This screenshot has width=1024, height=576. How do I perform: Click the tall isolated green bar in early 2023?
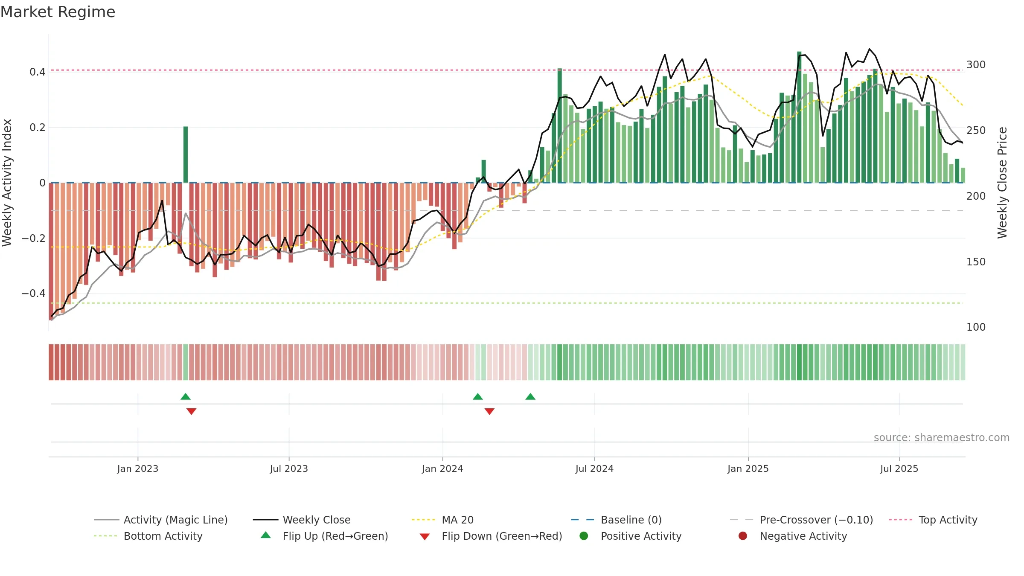(x=186, y=154)
